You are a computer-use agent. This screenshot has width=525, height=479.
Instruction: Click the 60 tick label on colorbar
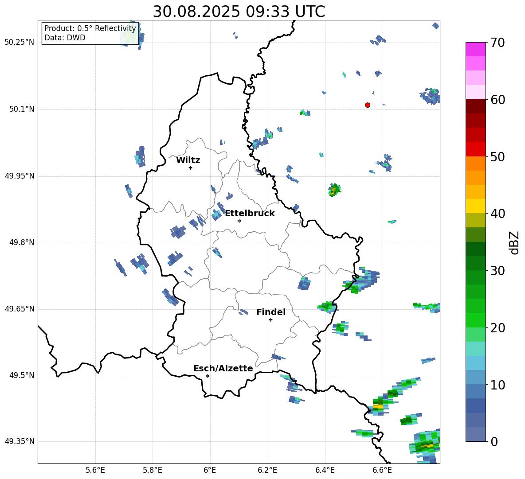tap(498, 100)
